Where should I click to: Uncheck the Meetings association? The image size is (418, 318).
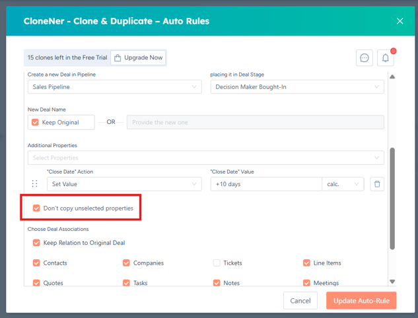[306, 283]
